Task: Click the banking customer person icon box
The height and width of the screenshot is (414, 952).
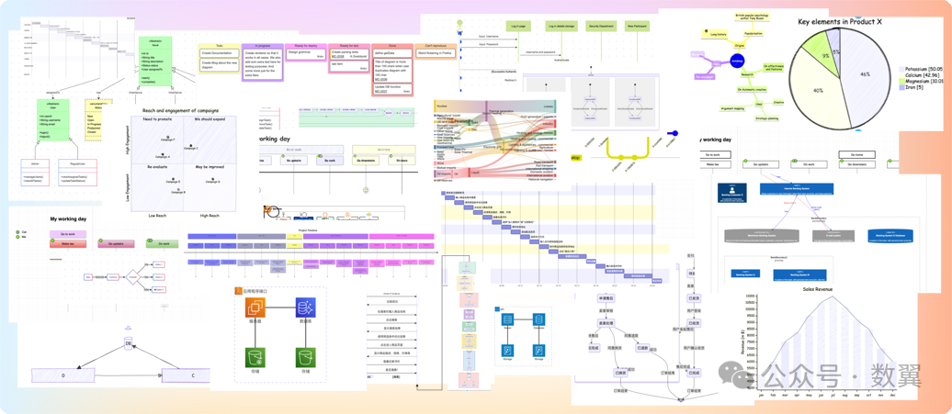Action: [734, 194]
